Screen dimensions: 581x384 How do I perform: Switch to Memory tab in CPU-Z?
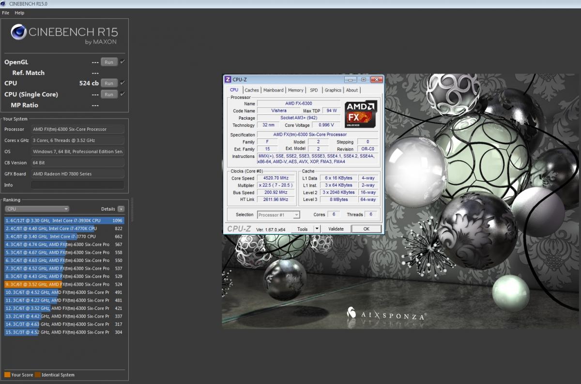point(295,90)
